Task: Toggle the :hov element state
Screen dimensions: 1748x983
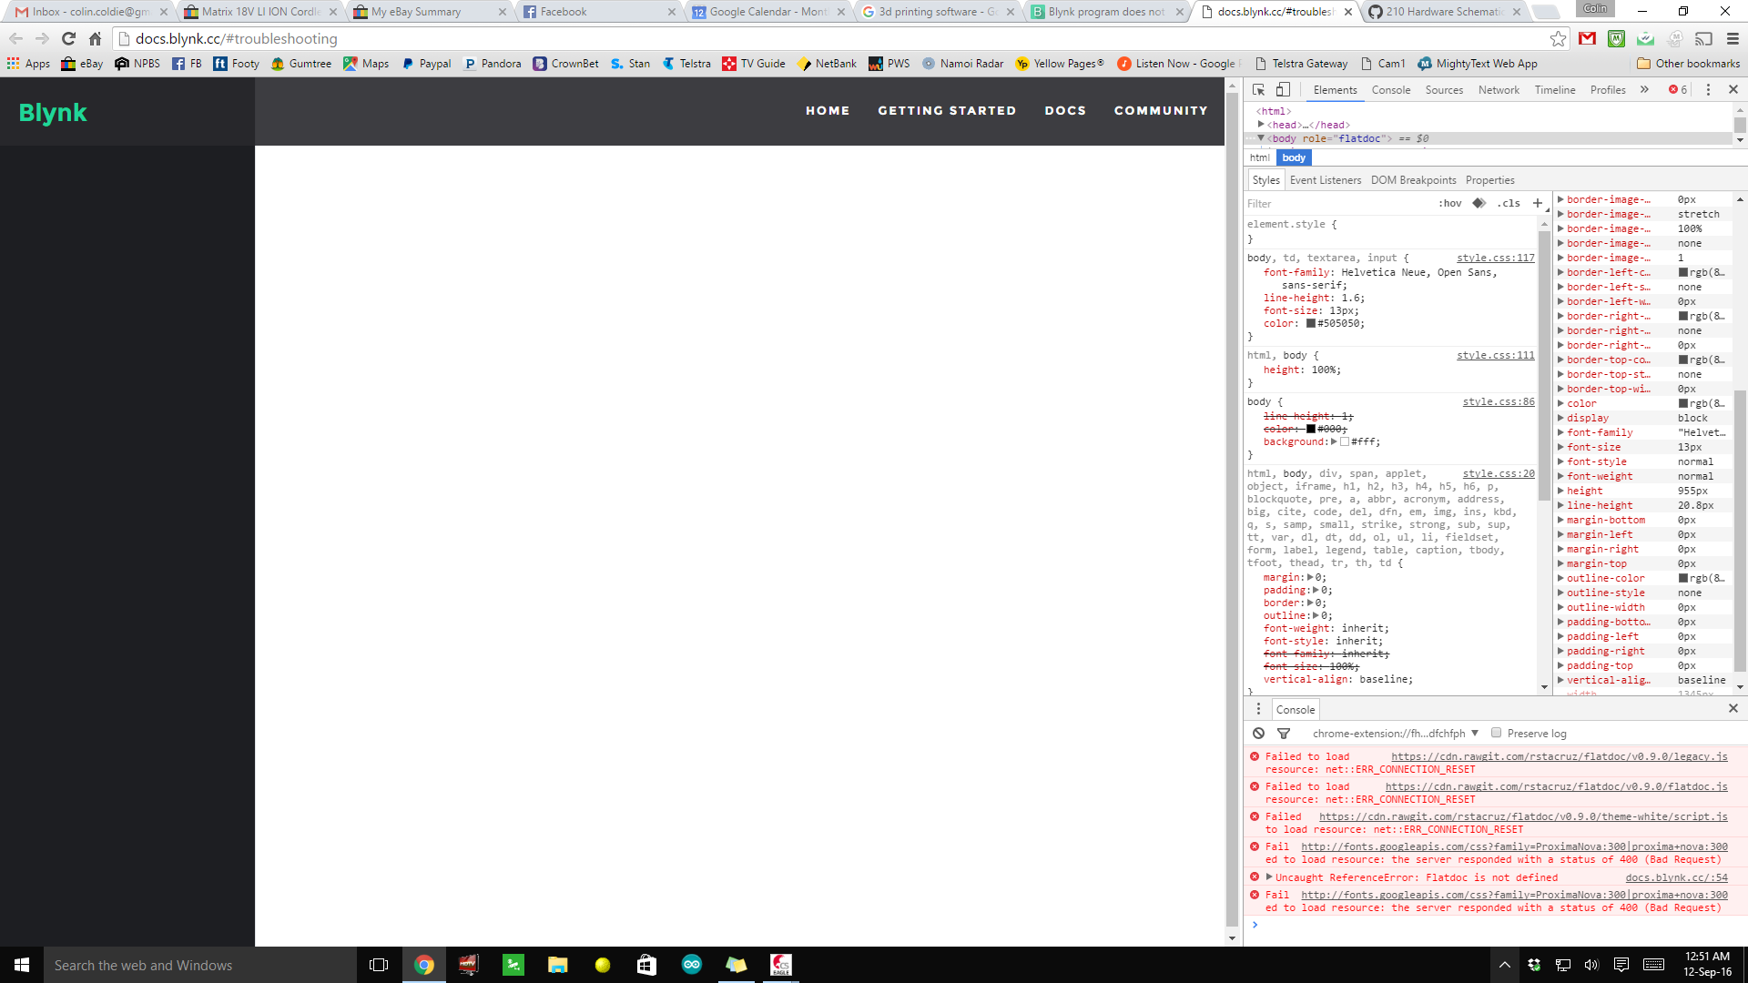Action: [x=1449, y=203]
